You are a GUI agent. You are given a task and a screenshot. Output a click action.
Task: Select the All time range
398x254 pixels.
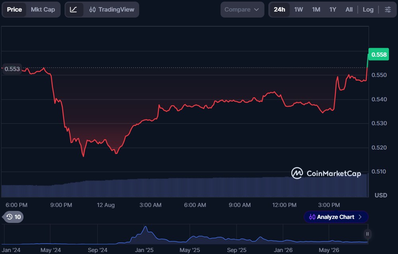(349, 10)
